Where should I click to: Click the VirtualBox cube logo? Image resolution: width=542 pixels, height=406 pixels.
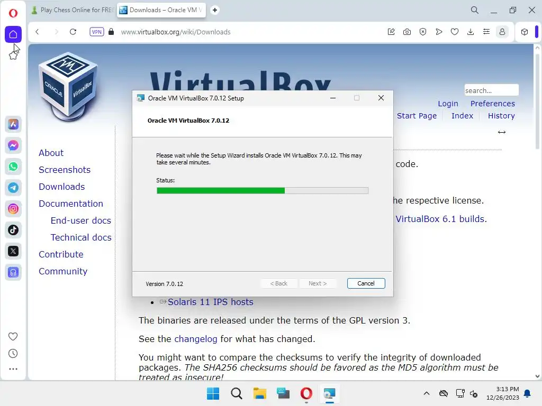coord(68,87)
